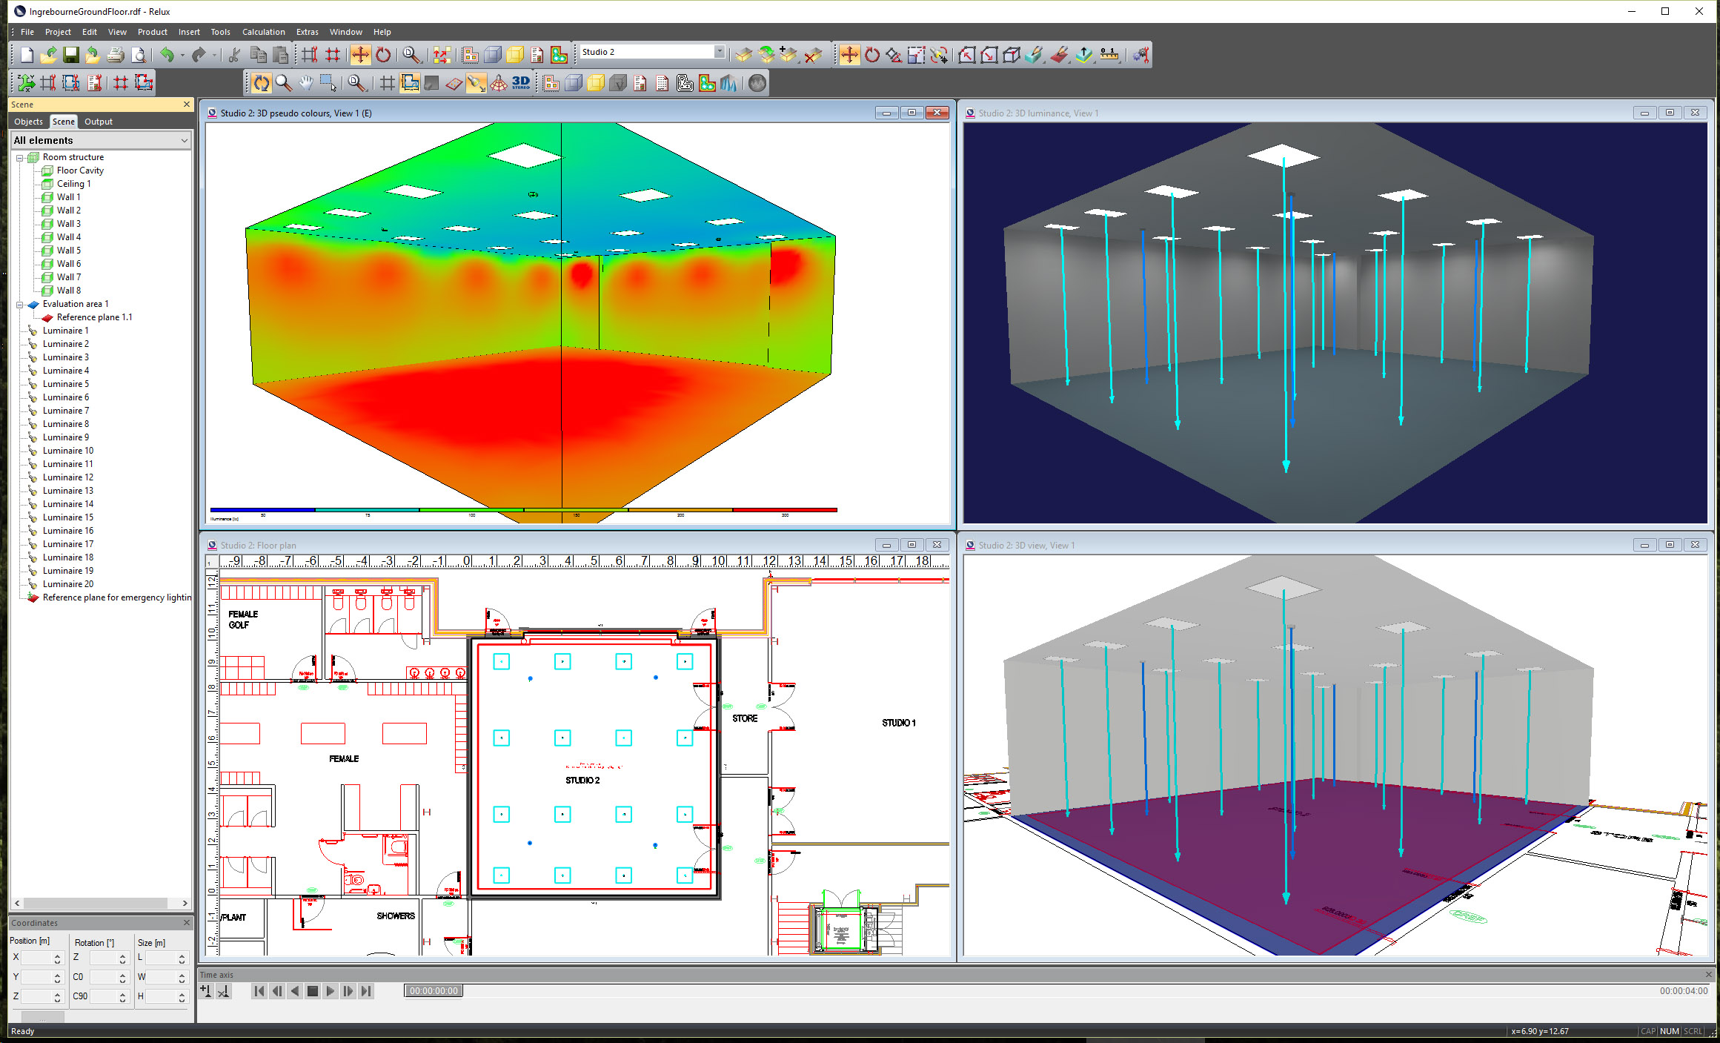Toggle the grid display button in view toolbar

pyautogui.click(x=387, y=83)
